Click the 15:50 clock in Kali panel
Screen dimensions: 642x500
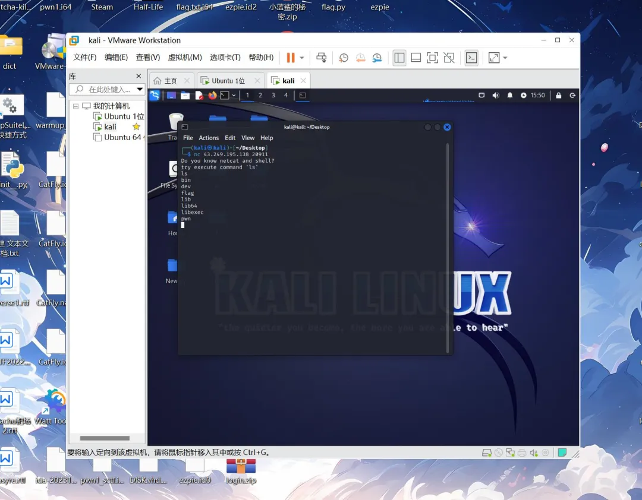[x=537, y=96]
